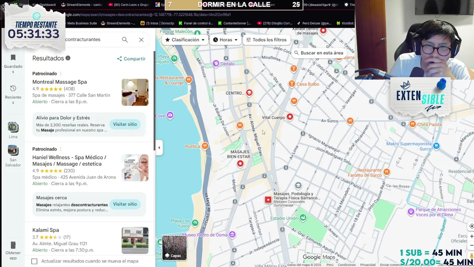Click the Compartir share link
This screenshot has width=474, height=267.
point(131,59)
